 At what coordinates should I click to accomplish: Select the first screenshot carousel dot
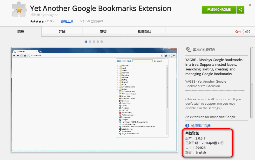(86, 42)
